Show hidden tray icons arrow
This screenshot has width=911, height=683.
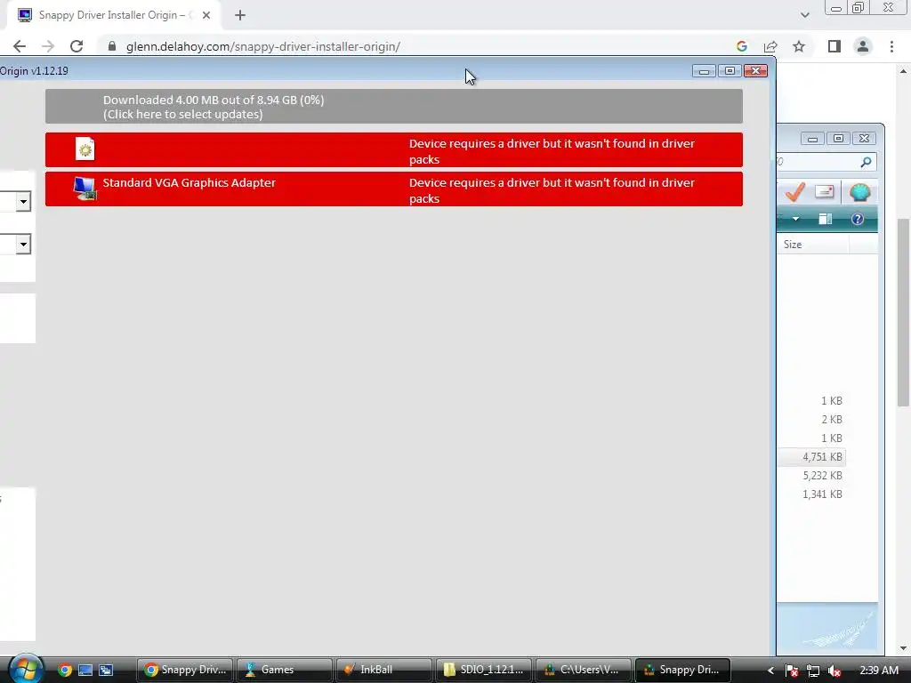pyautogui.click(x=771, y=671)
